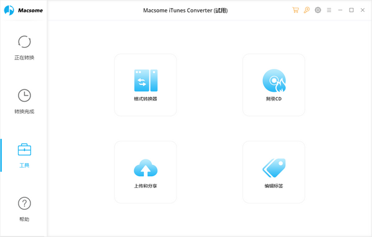Open the 正在转换 (Converting) sidebar tab

point(24,48)
